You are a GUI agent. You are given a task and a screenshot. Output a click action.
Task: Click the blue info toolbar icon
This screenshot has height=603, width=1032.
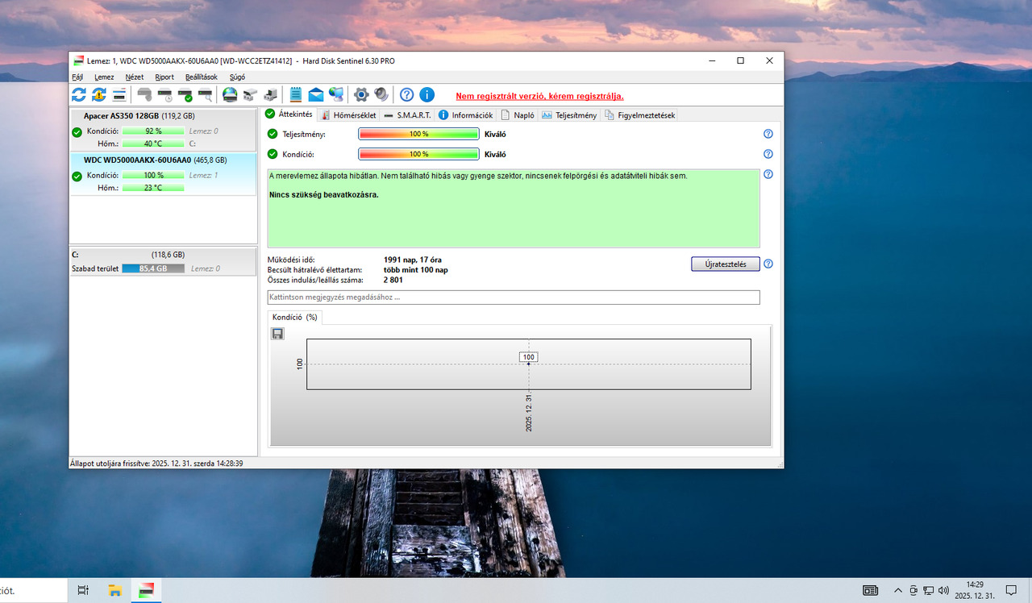(x=427, y=95)
